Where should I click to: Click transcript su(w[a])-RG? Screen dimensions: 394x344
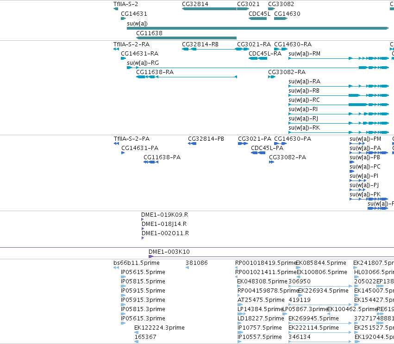coord(143,63)
